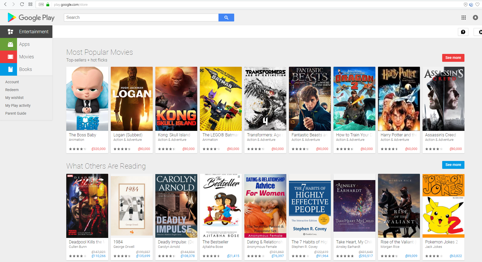
Task: Open the Pokemon Jokes 2 book cover
Action: 443,206
